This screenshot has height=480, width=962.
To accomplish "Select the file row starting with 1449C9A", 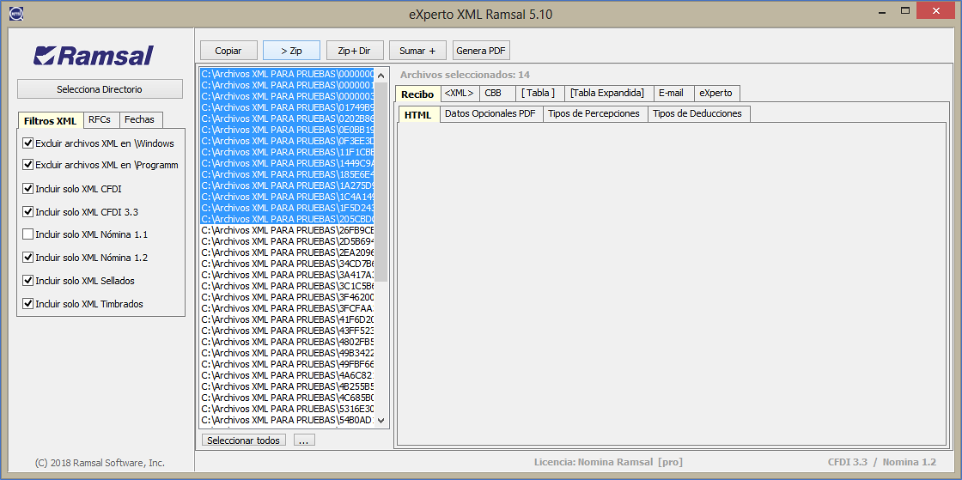I will point(287,163).
